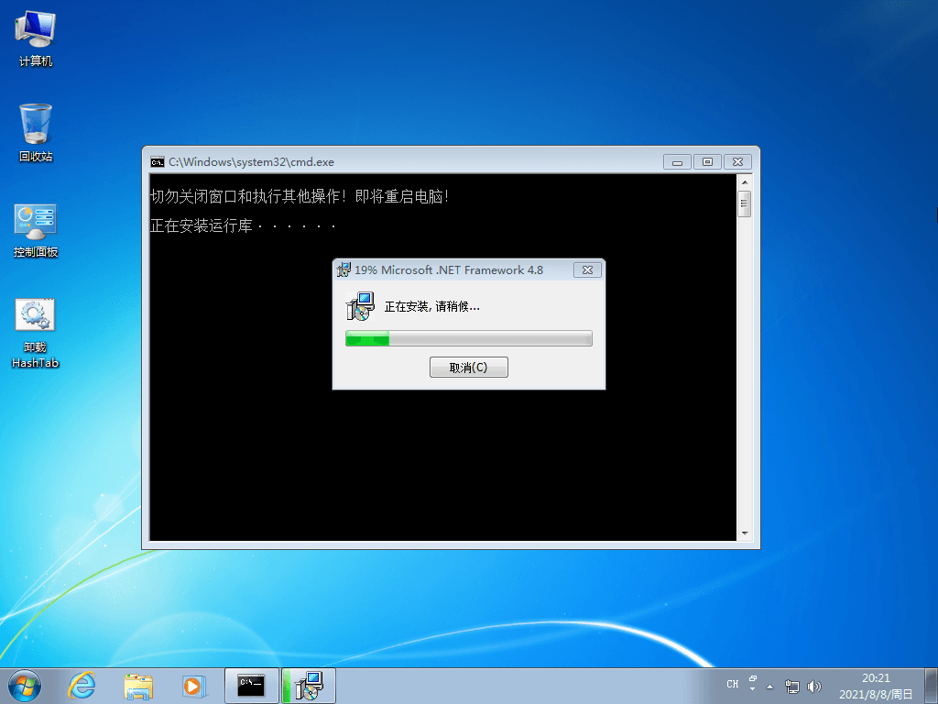Select the .NET Framework installer taskbar item

[309, 685]
